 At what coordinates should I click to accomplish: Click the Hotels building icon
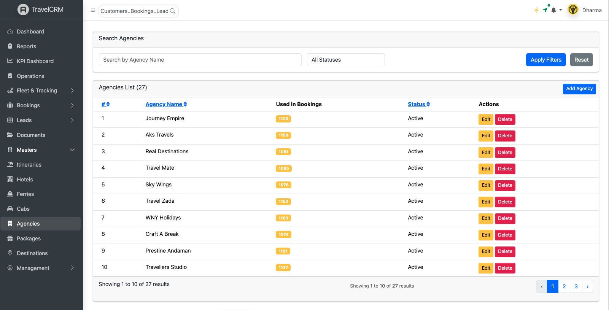pyautogui.click(x=10, y=179)
